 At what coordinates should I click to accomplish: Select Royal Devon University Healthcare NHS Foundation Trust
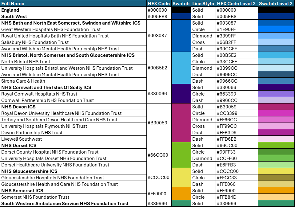click(x=74, y=113)
